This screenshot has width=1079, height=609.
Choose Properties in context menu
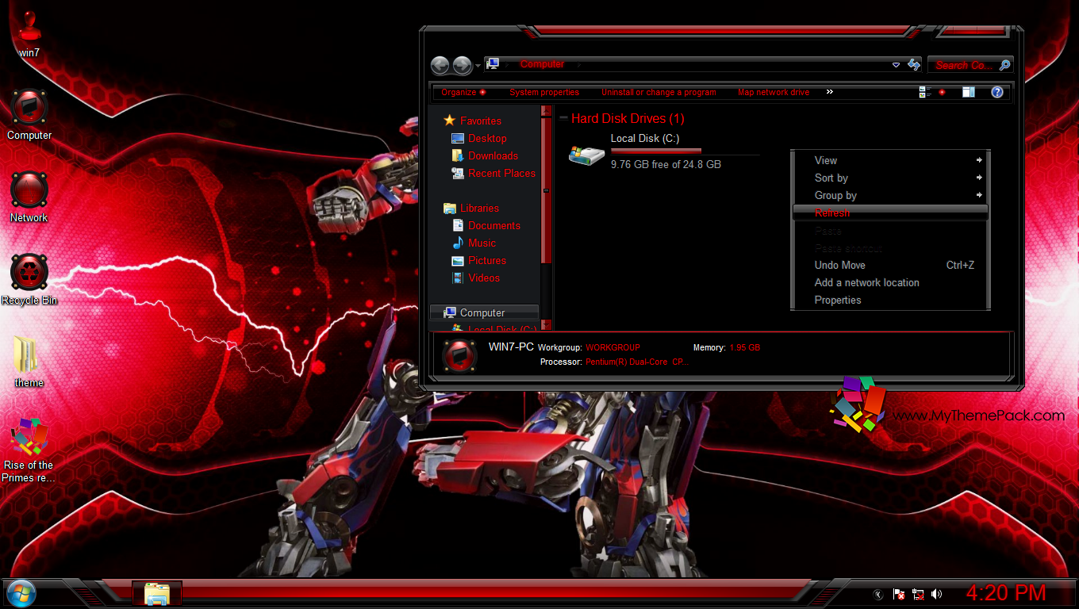(890, 300)
